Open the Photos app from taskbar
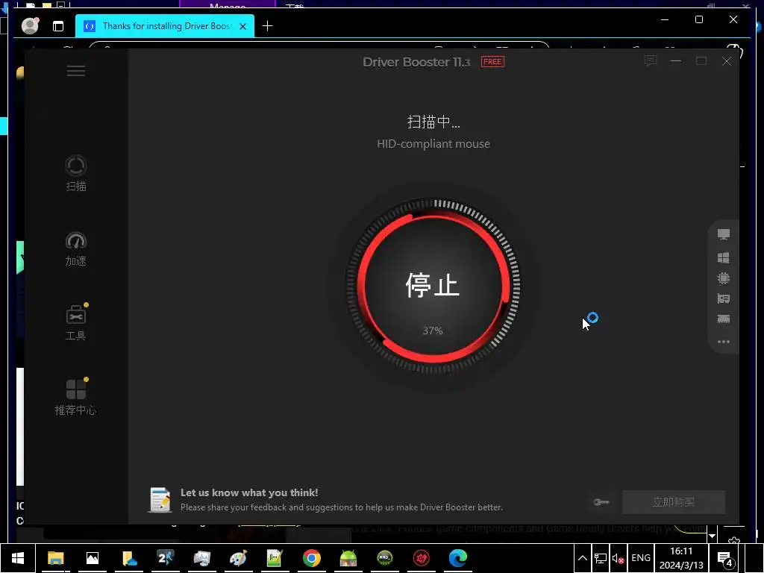The image size is (764, 573). coord(92,558)
